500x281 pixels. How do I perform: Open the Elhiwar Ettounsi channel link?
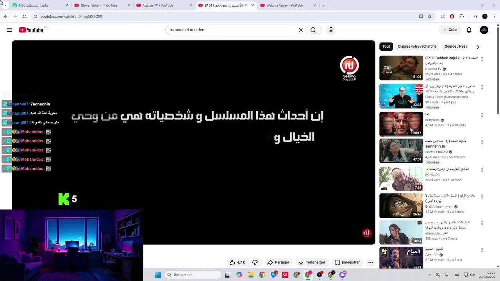pyautogui.click(x=436, y=152)
